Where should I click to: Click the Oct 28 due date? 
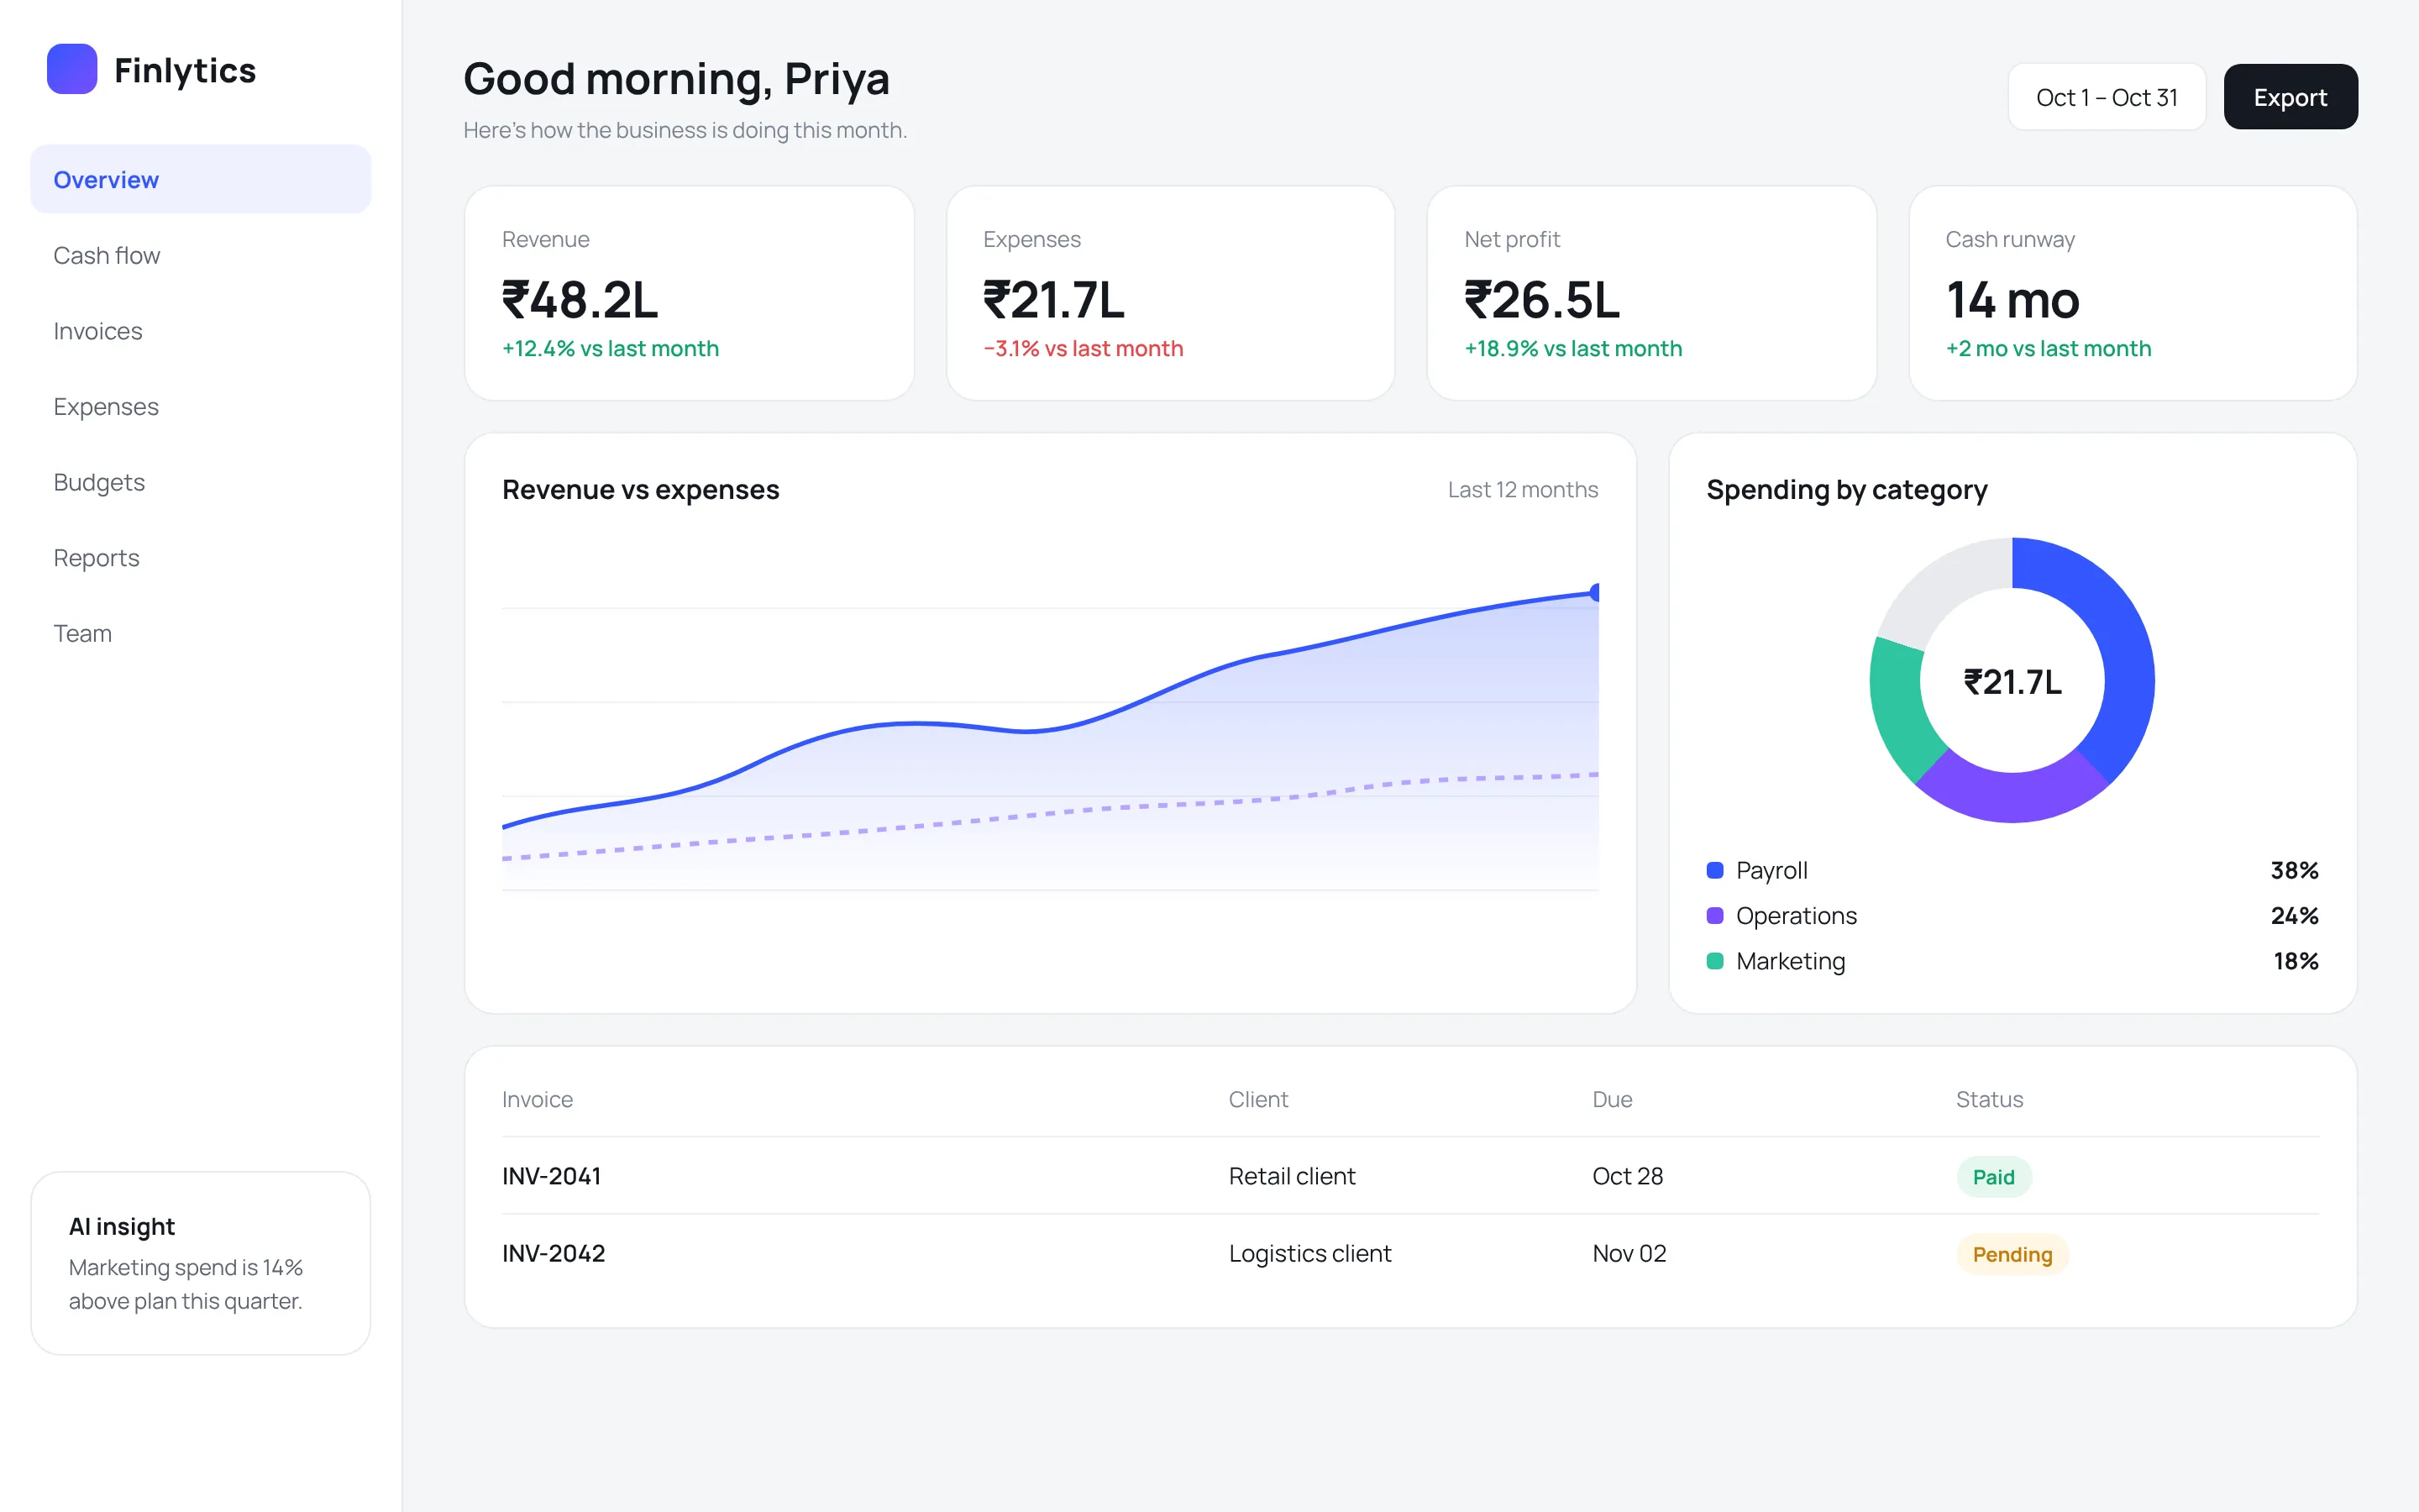(1627, 1176)
